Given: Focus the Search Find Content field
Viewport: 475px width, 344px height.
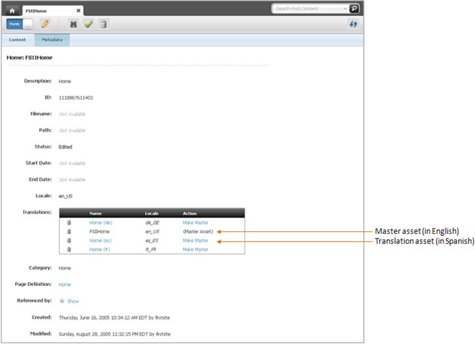Looking at the screenshot, I should pyautogui.click(x=308, y=8).
